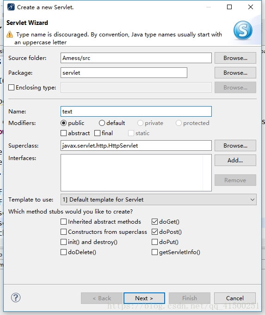The width and height of the screenshot is (265, 315).
Task: Enable the doPut() method stub
Action: pos(154,242)
